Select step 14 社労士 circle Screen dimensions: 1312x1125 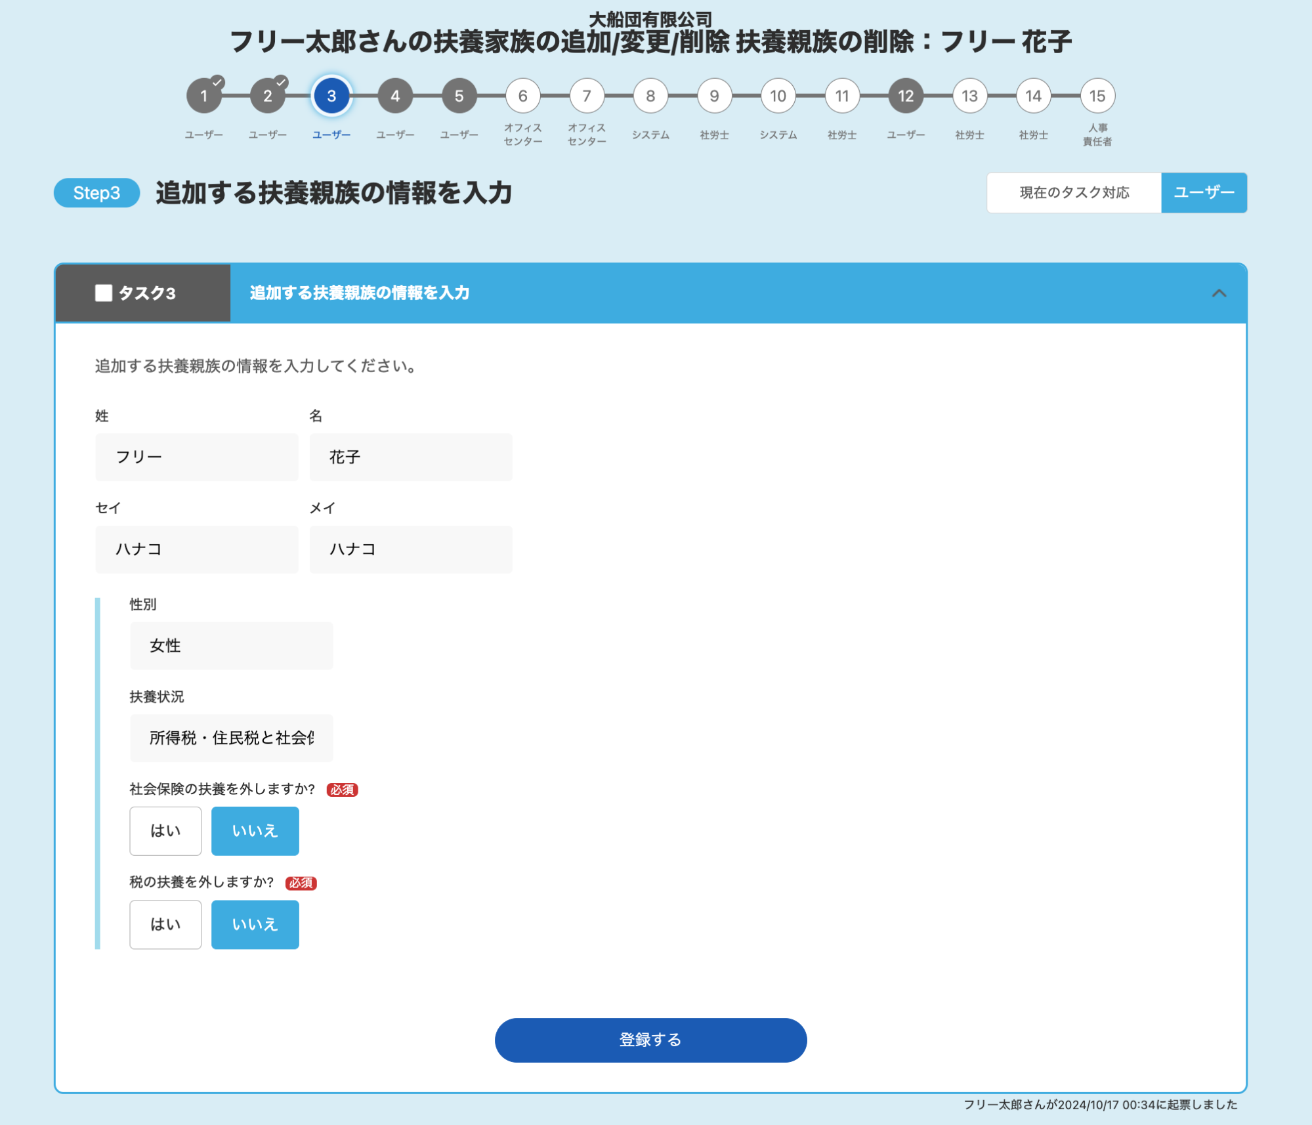pos(1034,96)
